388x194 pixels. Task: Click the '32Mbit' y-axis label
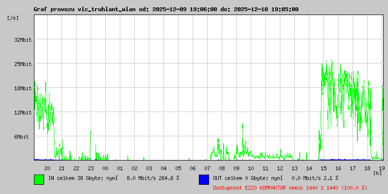click(23, 40)
